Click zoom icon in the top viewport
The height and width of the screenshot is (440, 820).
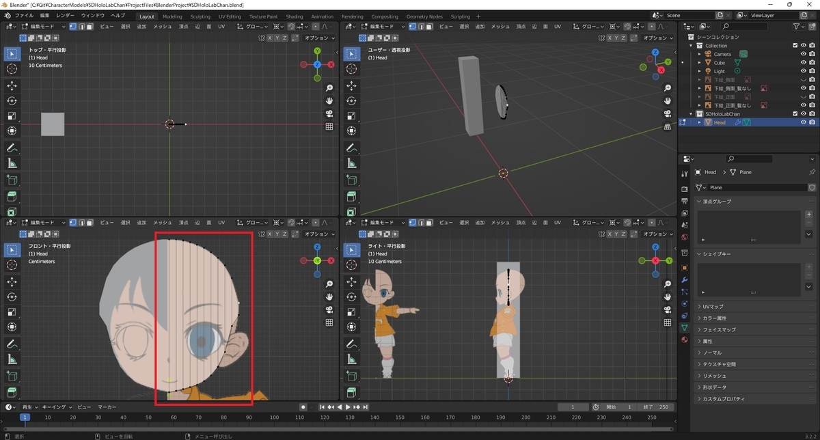tap(329, 88)
